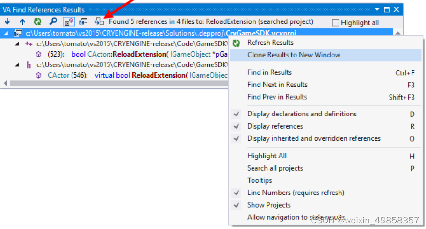Click the VA Find References Results title
This screenshot has height=229, width=426.
pos(44,10)
